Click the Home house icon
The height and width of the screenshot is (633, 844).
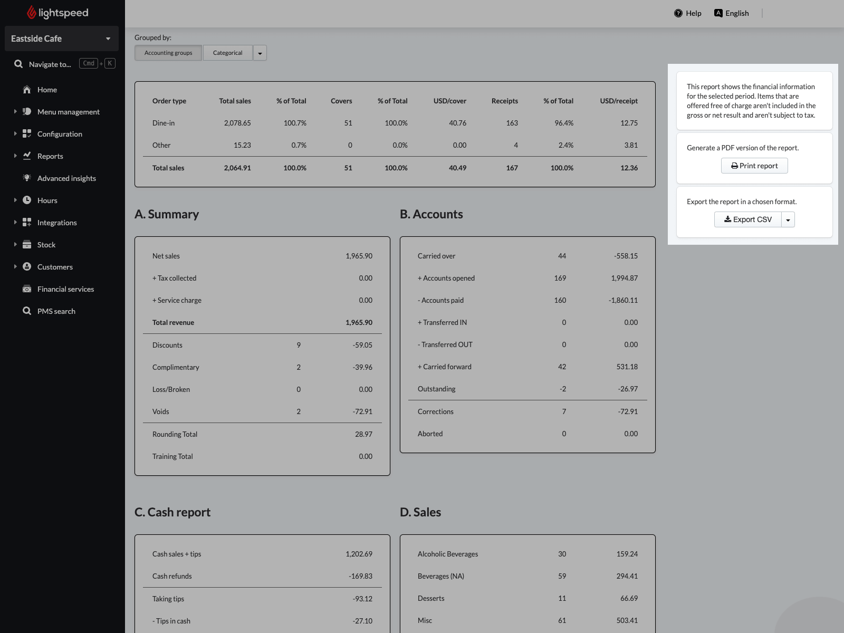click(27, 90)
